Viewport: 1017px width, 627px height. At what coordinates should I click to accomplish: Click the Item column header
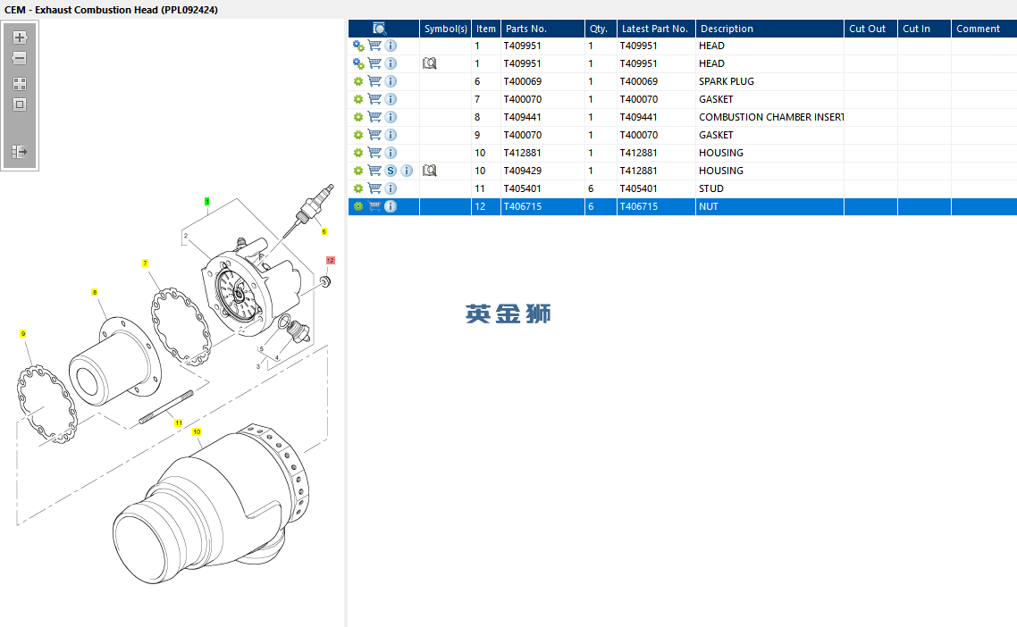point(486,29)
